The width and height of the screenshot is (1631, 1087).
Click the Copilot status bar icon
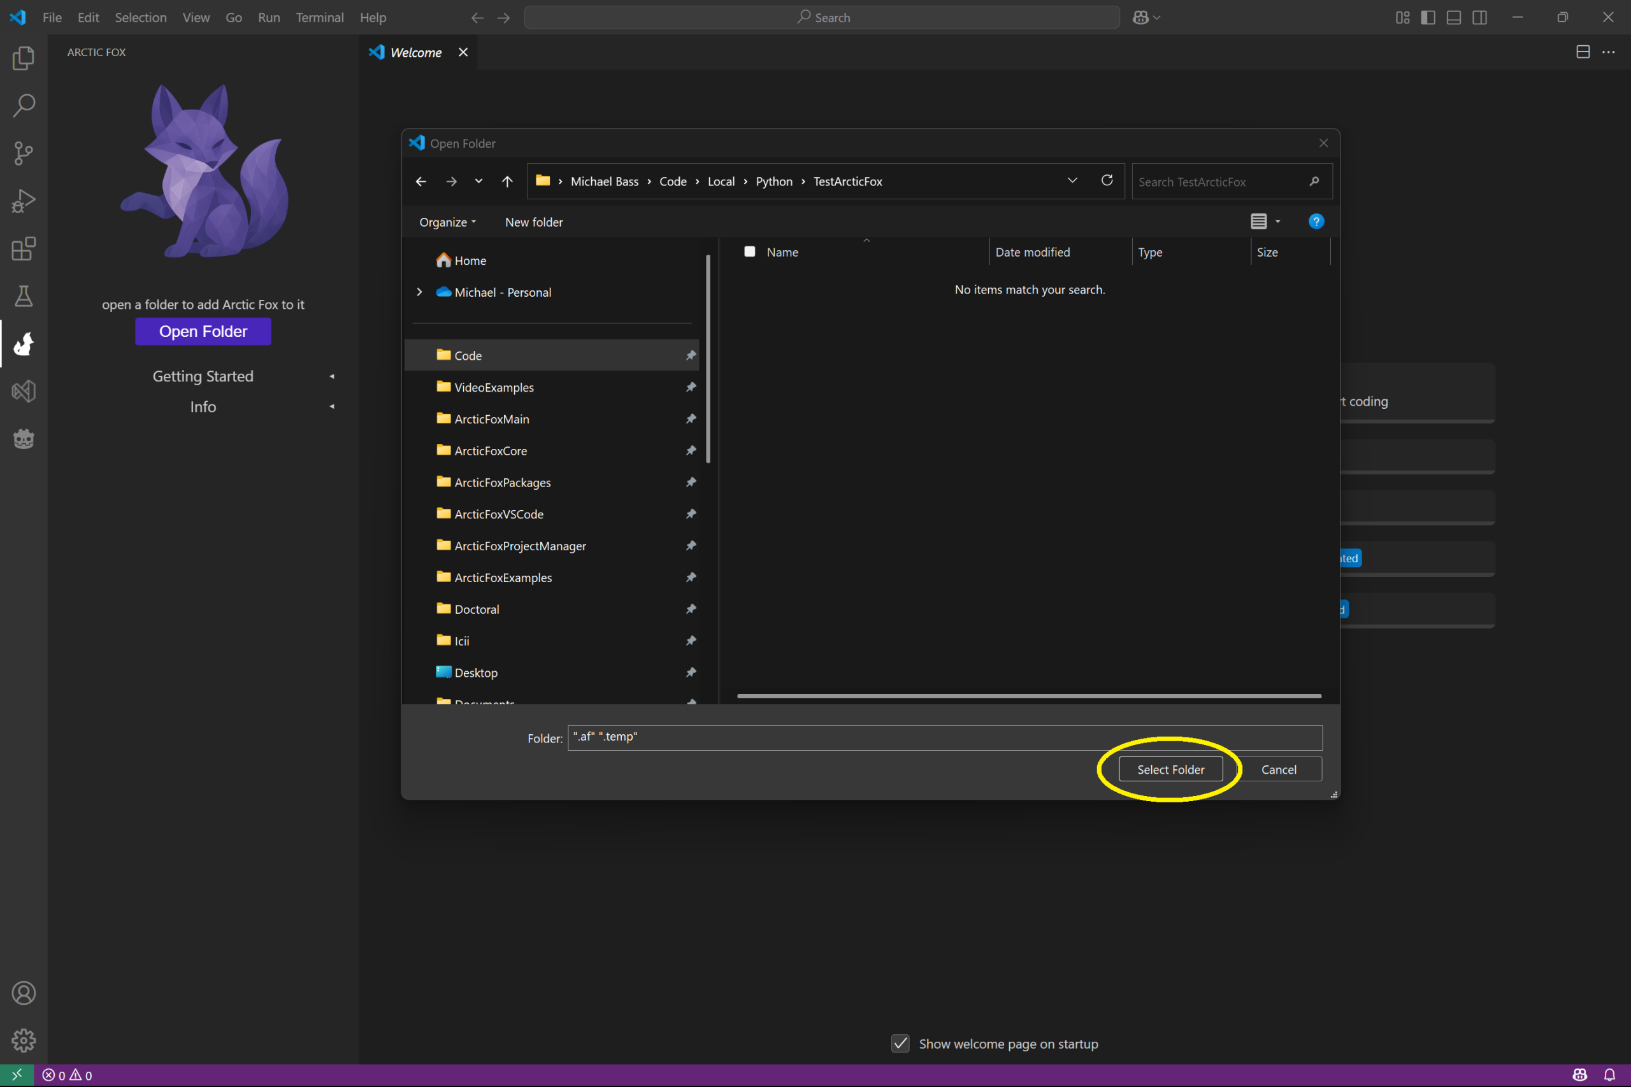click(1579, 1075)
